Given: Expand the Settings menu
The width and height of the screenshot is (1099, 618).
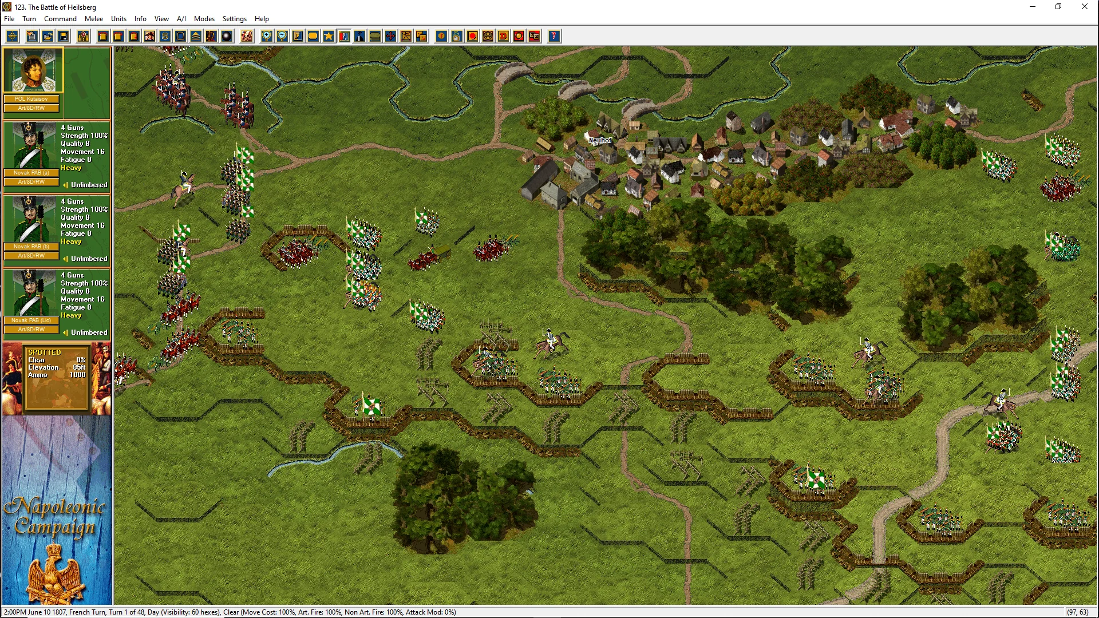Looking at the screenshot, I should coord(234,19).
